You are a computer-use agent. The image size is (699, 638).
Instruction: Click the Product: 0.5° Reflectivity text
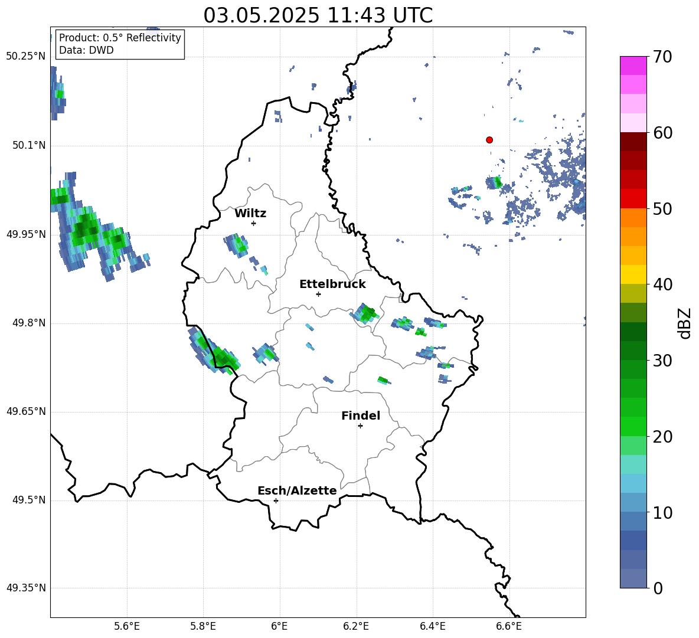pyautogui.click(x=120, y=38)
